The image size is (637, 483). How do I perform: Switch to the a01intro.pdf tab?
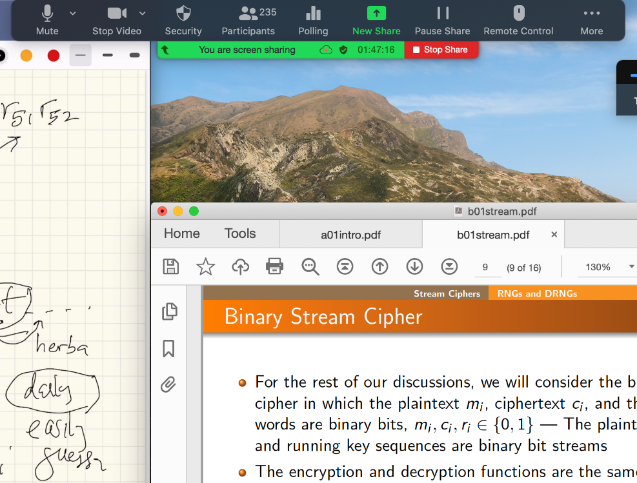[x=350, y=235]
